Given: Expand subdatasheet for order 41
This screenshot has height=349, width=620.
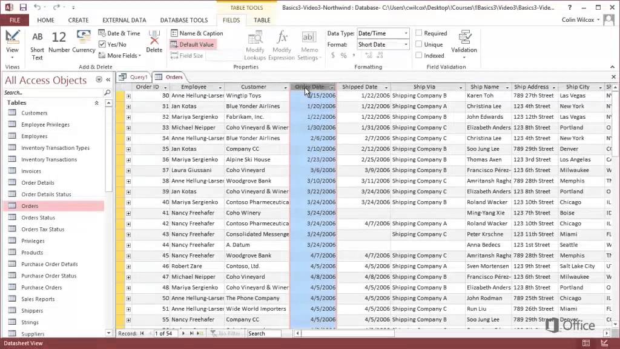Looking at the screenshot, I should tap(128, 213).
